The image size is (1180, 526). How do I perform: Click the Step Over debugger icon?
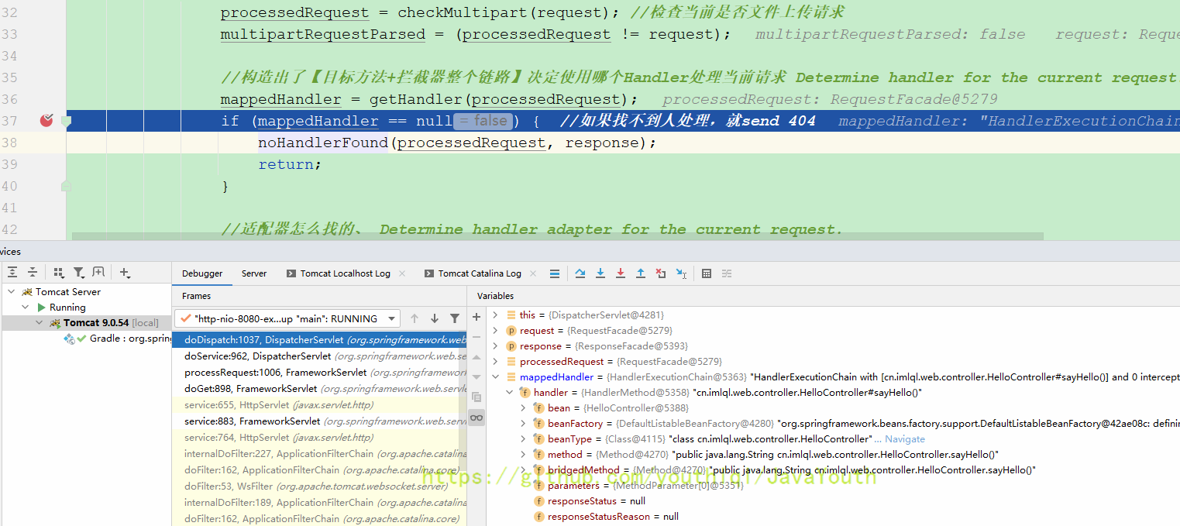580,273
